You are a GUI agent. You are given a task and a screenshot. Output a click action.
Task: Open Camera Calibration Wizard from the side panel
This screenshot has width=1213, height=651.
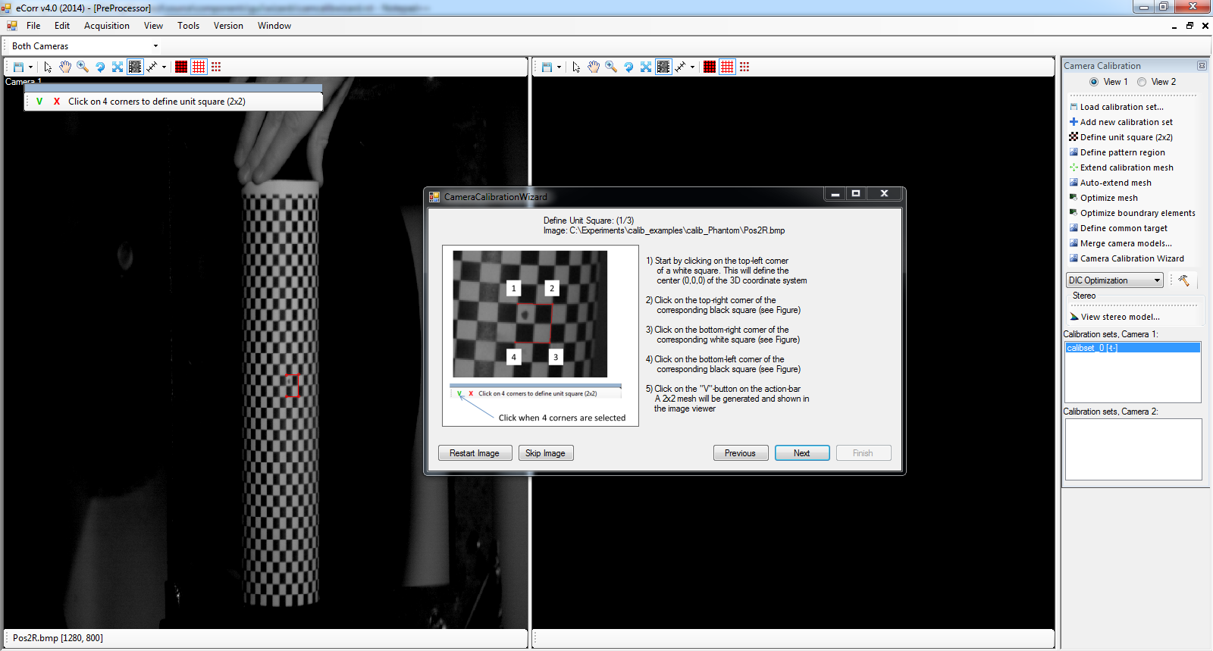click(x=1127, y=258)
